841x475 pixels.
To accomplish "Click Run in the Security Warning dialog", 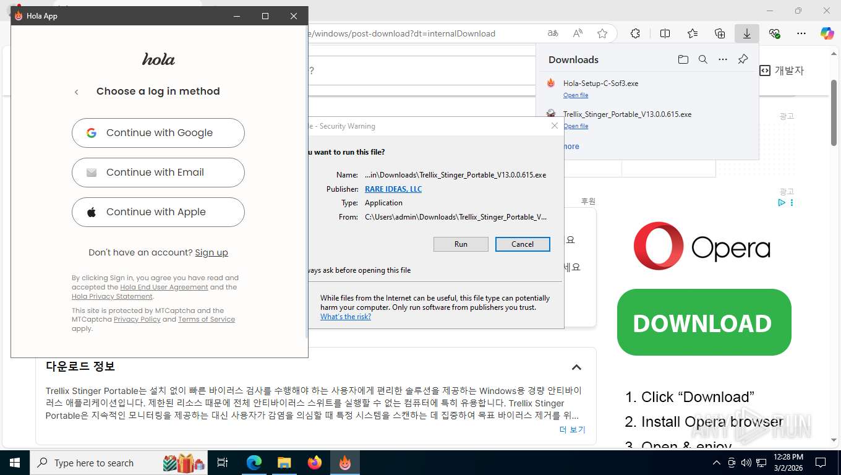I will (x=461, y=244).
